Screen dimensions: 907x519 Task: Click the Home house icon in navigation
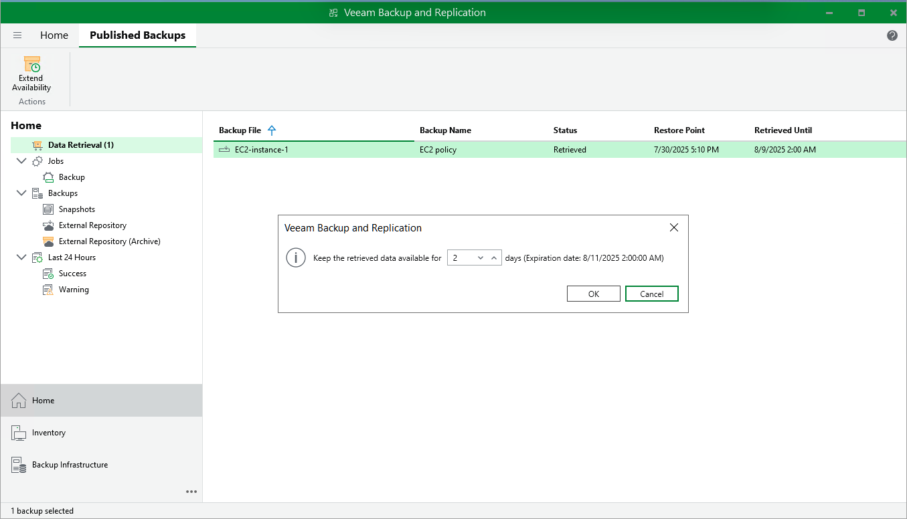pos(19,401)
